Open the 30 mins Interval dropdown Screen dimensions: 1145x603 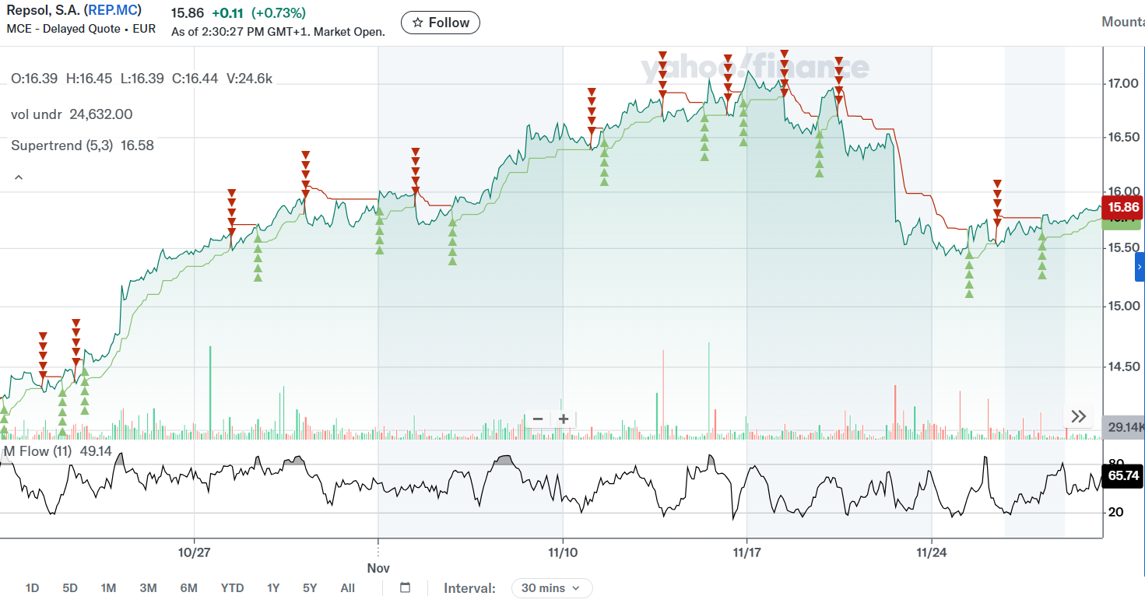pyautogui.click(x=551, y=588)
